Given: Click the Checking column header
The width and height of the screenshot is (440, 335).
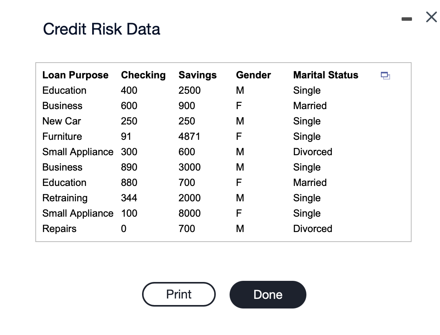Looking at the screenshot, I should tap(143, 75).
